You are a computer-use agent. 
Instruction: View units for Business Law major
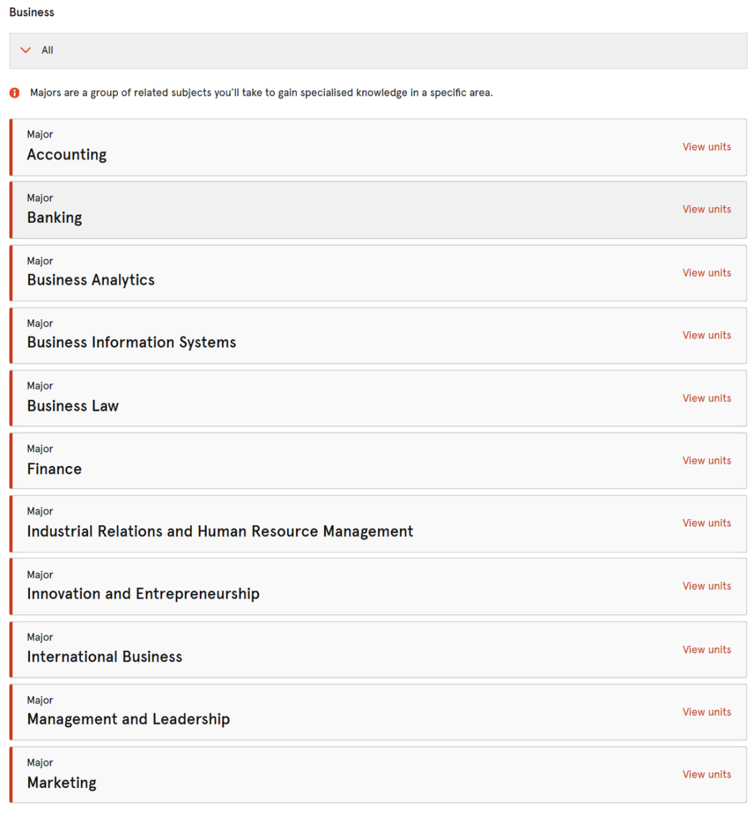tap(706, 398)
